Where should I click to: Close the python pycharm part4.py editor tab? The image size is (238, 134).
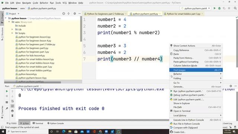(160, 14)
